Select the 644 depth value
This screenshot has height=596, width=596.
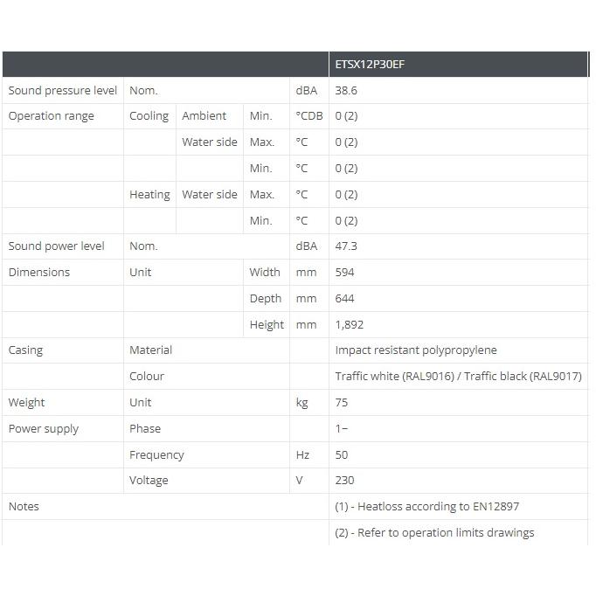[x=344, y=298]
